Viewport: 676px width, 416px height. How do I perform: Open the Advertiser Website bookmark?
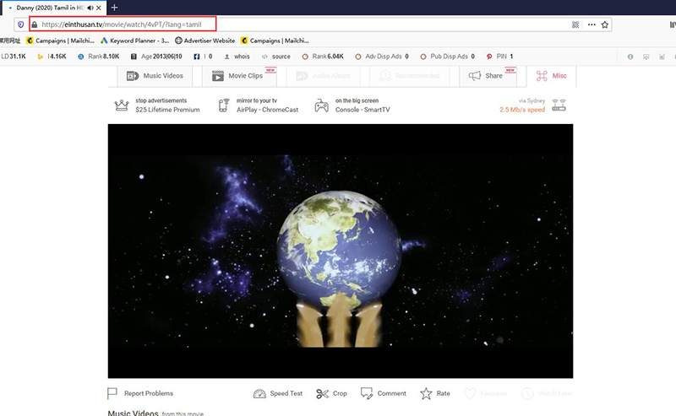(204, 41)
